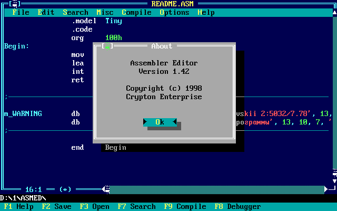Click the horizontal scrollbar right arrow
Screen dimensions: 337x211
tap(326, 189)
